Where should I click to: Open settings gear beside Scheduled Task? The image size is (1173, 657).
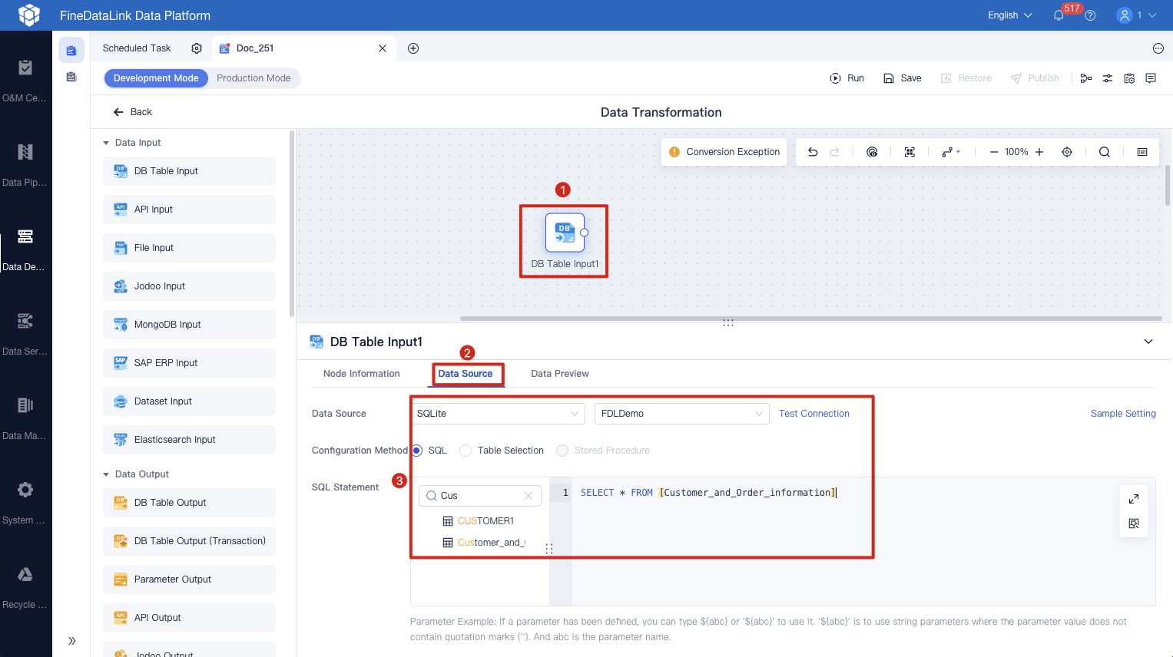tap(197, 48)
